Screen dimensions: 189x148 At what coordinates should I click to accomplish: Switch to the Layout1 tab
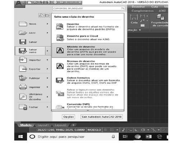point(43,125)
